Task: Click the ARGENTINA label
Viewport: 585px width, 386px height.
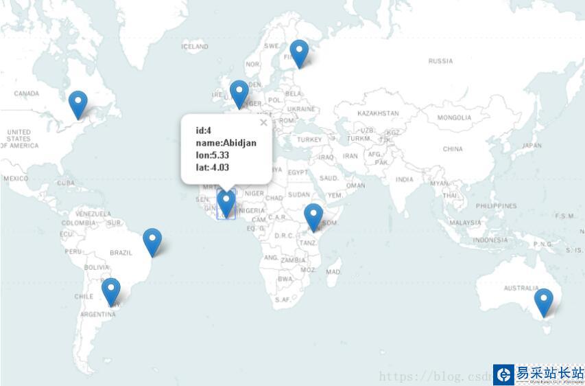Action: pos(98,315)
